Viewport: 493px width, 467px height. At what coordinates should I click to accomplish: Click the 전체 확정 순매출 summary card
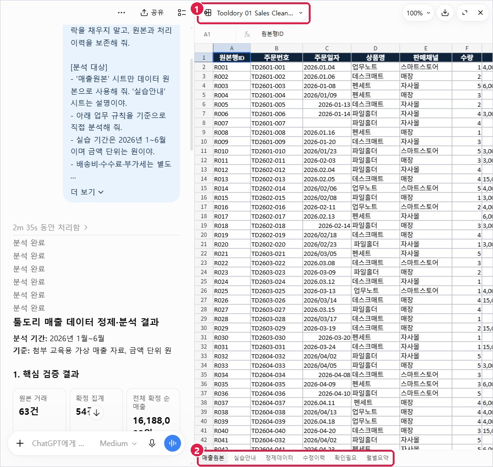tap(153, 410)
